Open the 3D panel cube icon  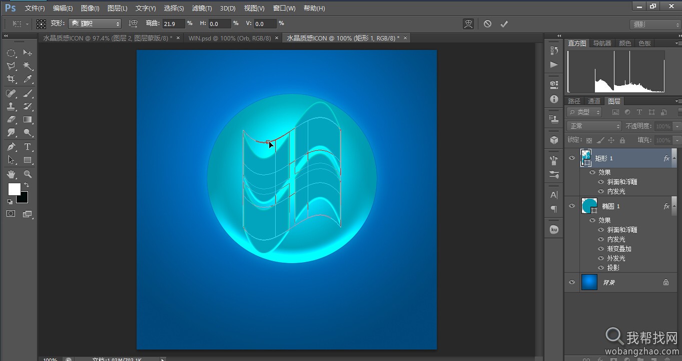tap(554, 140)
